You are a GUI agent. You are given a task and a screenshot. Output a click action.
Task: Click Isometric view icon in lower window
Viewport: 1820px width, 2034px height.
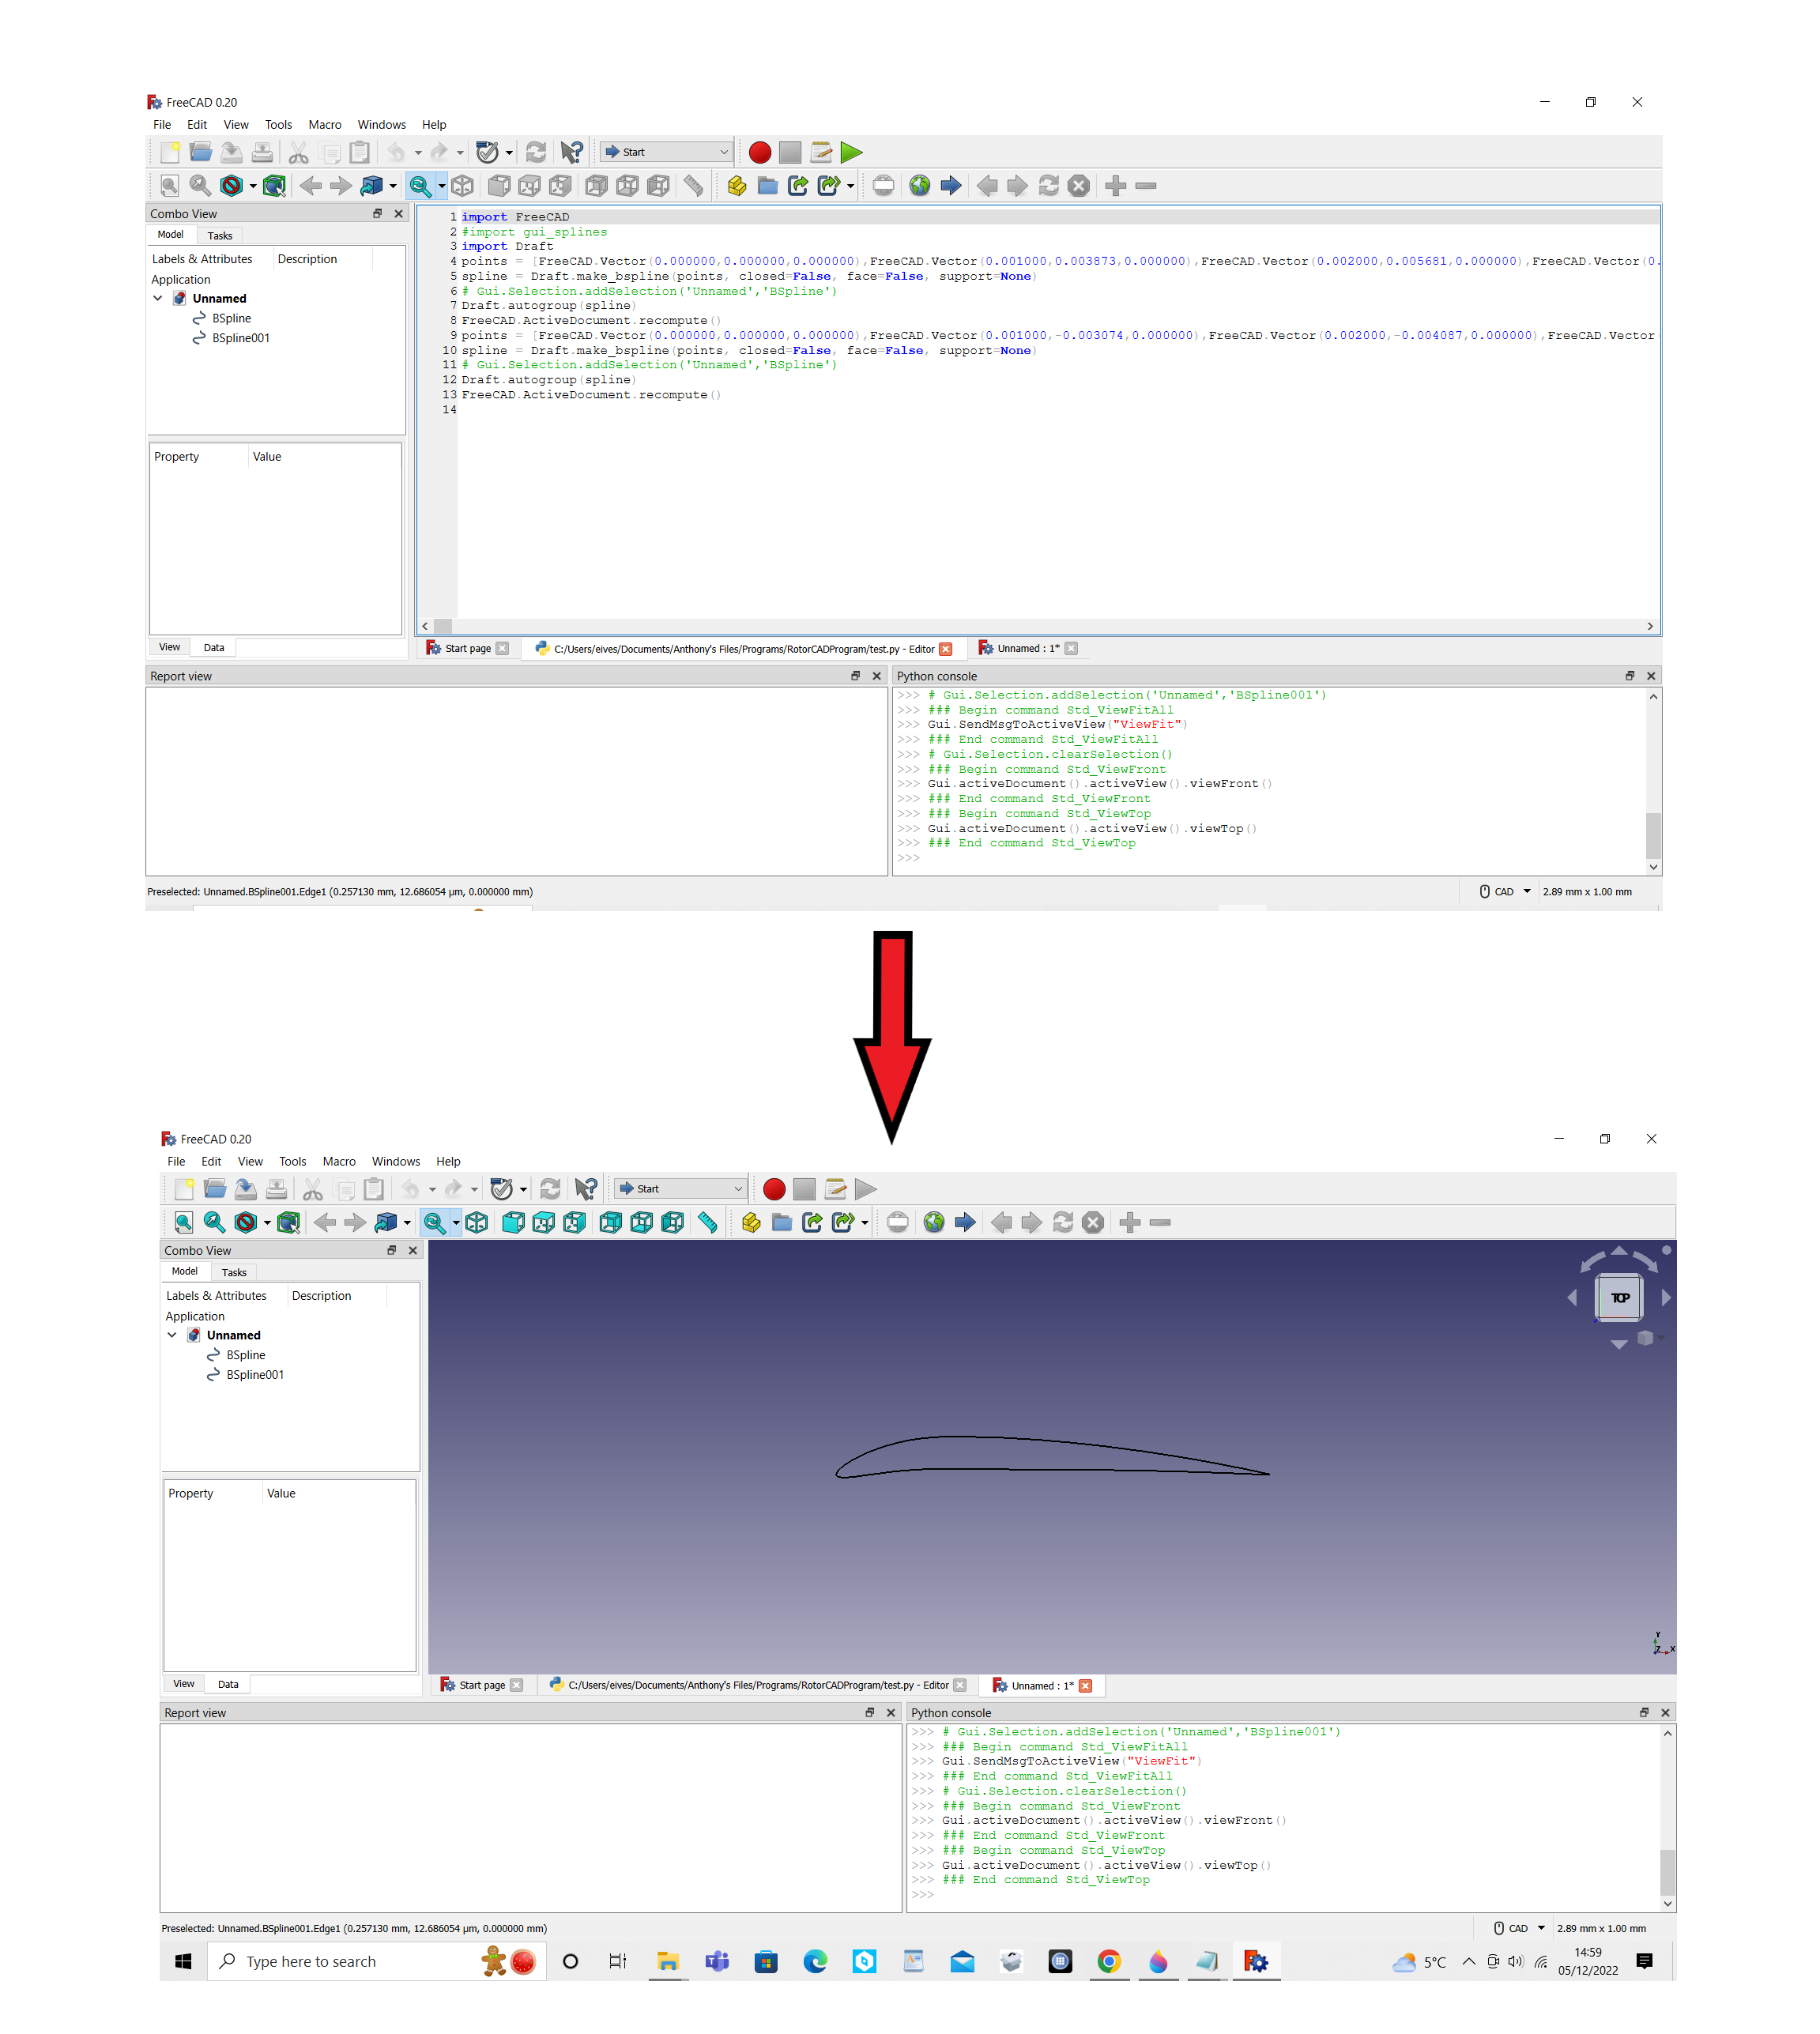tap(477, 1222)
